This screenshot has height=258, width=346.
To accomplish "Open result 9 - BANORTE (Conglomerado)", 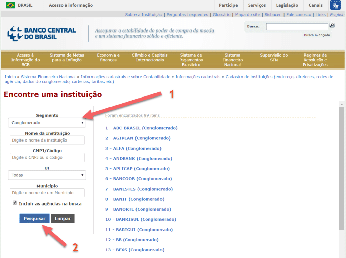I will point(138,209).
